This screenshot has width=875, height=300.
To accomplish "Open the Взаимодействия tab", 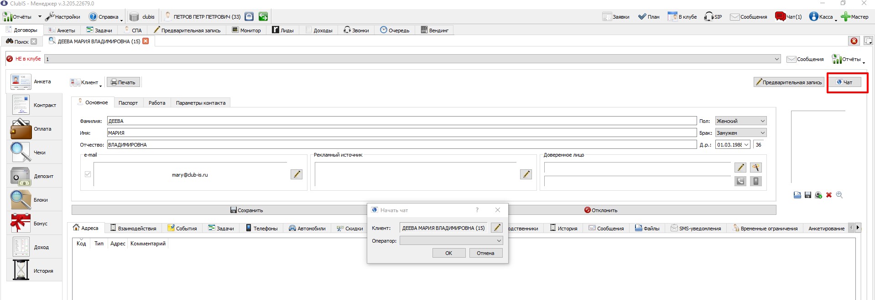I will click(133, 228).
